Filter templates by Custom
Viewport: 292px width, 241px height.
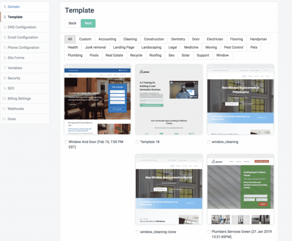click(x=85, y=39)
